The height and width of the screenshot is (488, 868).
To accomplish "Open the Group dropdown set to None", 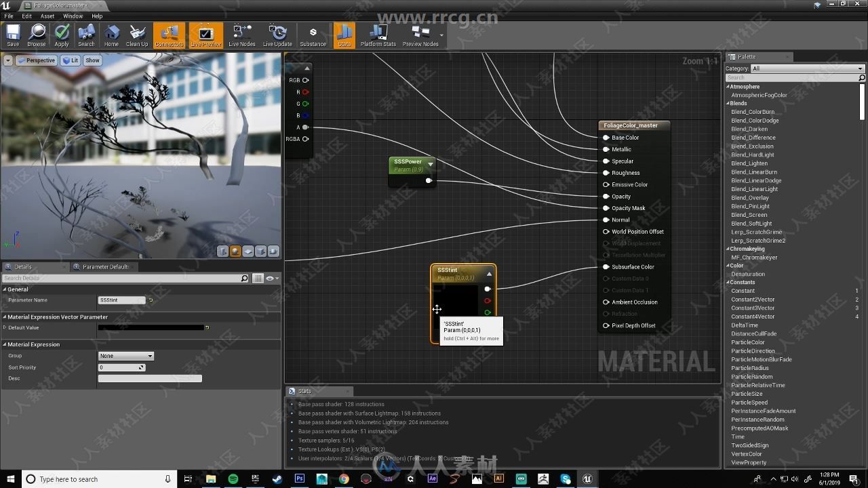I will (x=126, y=356).
